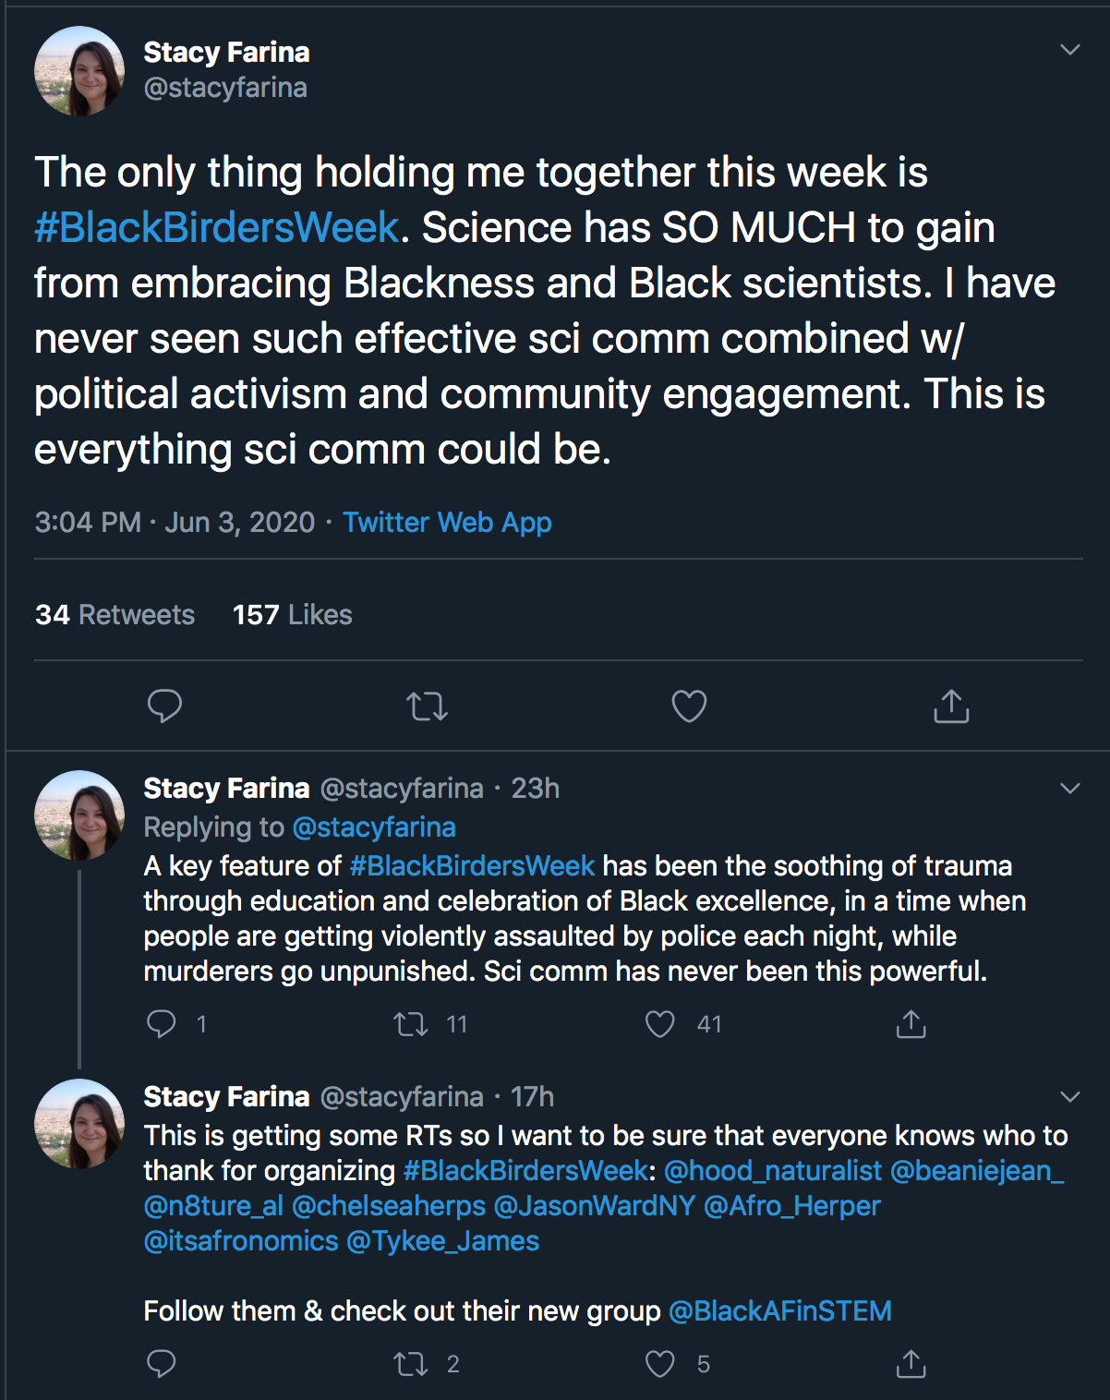Image resolution: width=1110 pixels, height=1400 pixels.
Task: Like the main tweet
Action: [689, 707]
